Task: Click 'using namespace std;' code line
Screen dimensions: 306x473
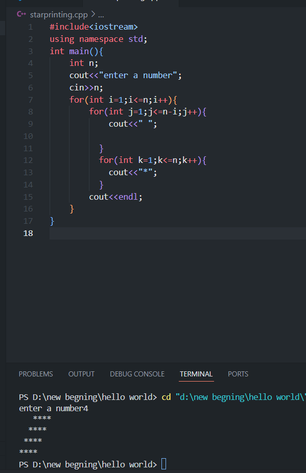Action: click(99, 39)
